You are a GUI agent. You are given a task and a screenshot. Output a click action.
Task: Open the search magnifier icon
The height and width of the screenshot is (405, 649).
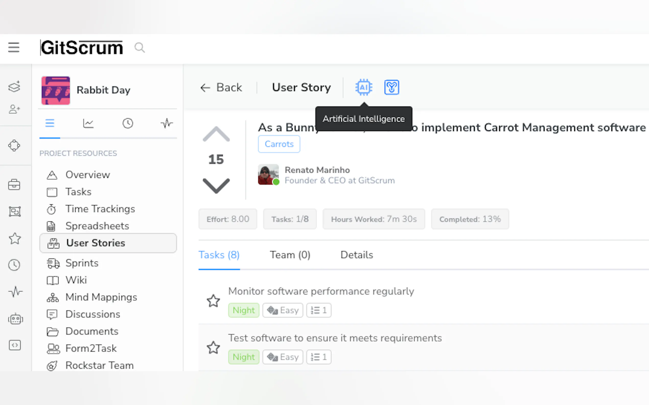(140, 48)
